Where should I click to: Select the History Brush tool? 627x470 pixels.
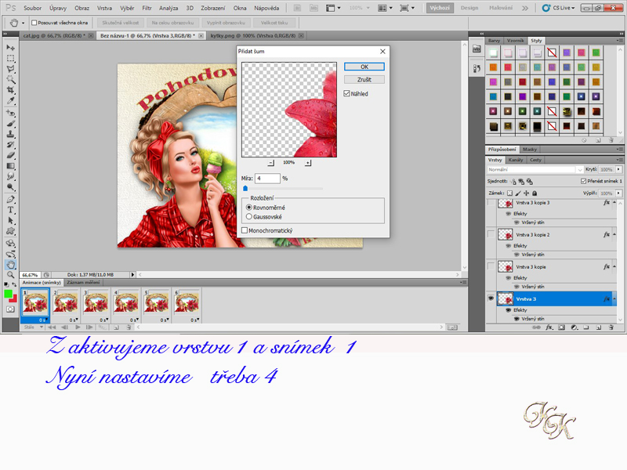point(10,145)
